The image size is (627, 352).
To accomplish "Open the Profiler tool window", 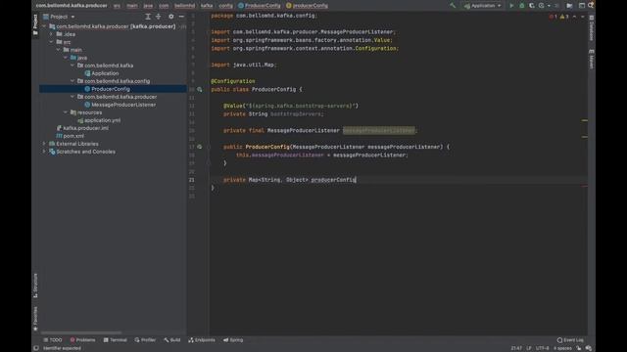I will [145, 340].
